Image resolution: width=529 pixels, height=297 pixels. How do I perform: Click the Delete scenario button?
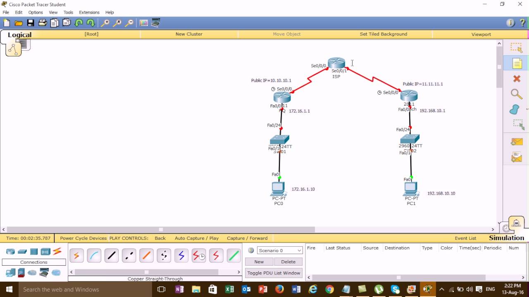(x=288, y=262)
